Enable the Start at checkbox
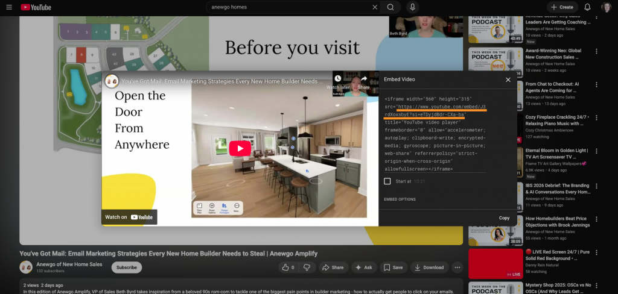This screenshot has height=294, width=618. tap(387, 181)
